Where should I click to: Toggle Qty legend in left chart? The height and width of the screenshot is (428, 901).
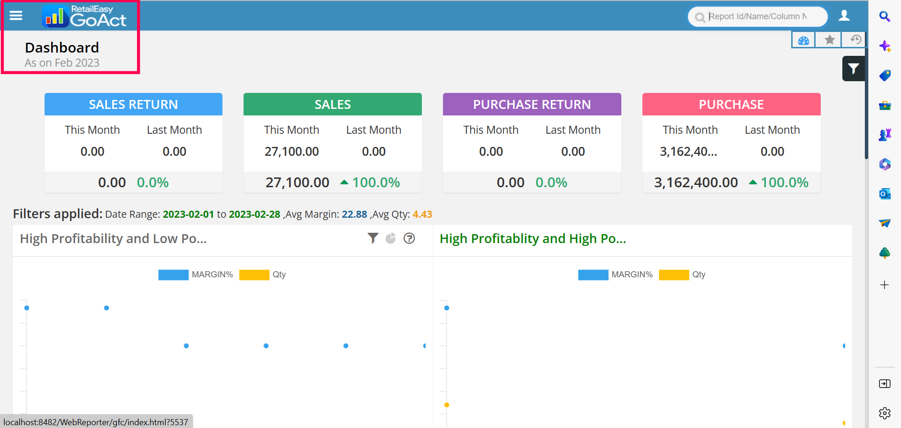(x=279, y=275)
